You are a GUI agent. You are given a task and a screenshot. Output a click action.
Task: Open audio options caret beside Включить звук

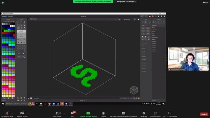pyautogui.click(x=12, y=113)
